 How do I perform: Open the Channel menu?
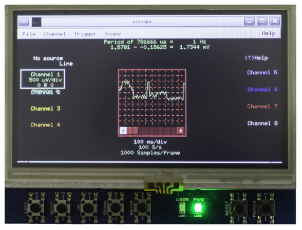54,34
